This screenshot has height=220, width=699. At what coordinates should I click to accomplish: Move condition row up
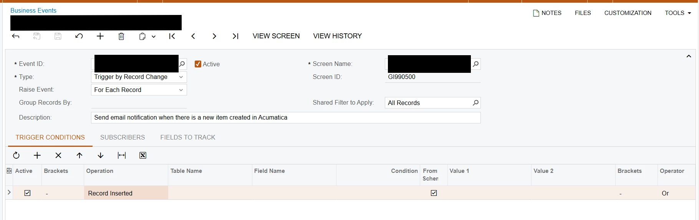click(80, 155)
